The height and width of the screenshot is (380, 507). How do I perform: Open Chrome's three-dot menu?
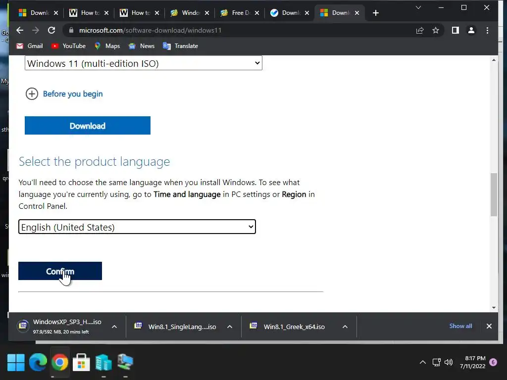point(487,30)
